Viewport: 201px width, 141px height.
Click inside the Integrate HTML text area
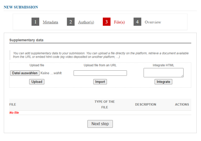coord(163,73)
